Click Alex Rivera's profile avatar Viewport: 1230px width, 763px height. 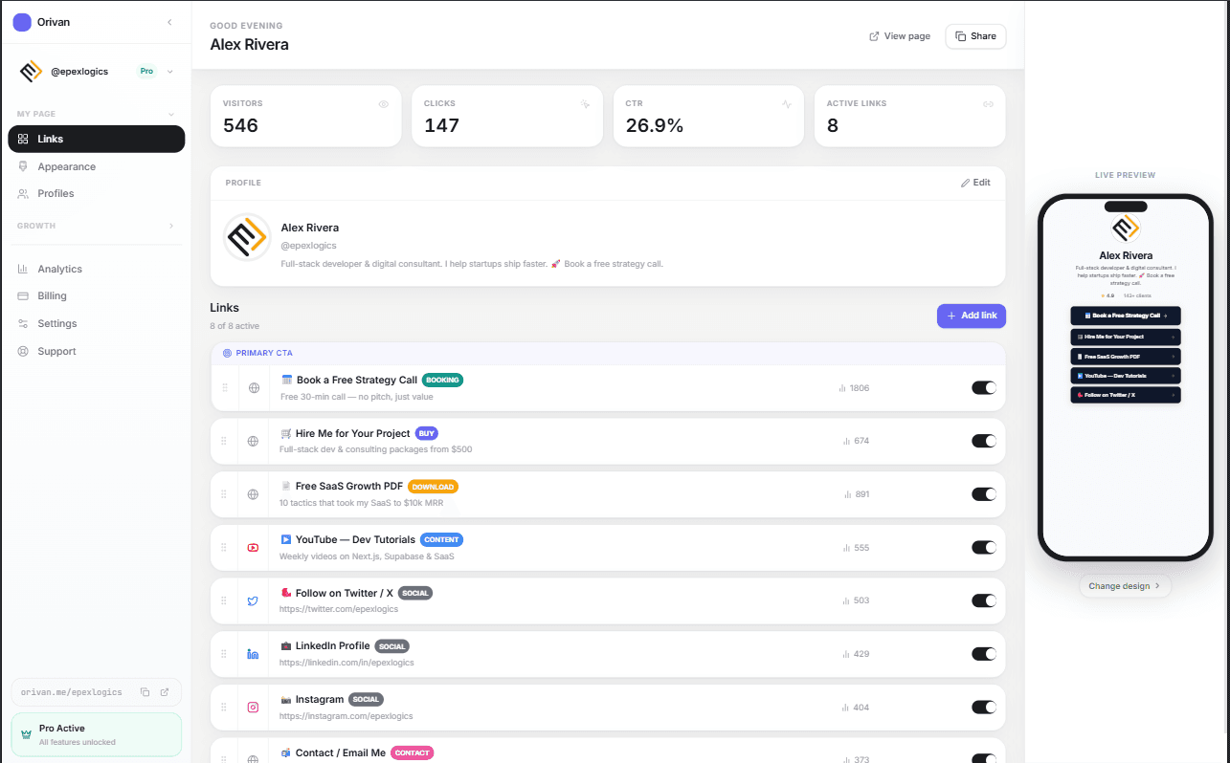[x=247, y=237]
